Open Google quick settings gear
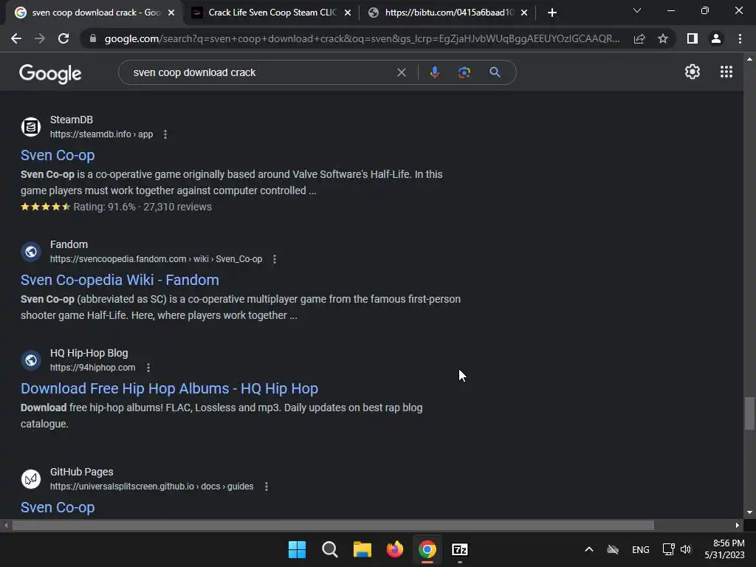The height and width of the screenshot is (567, 756). [693, 72]
